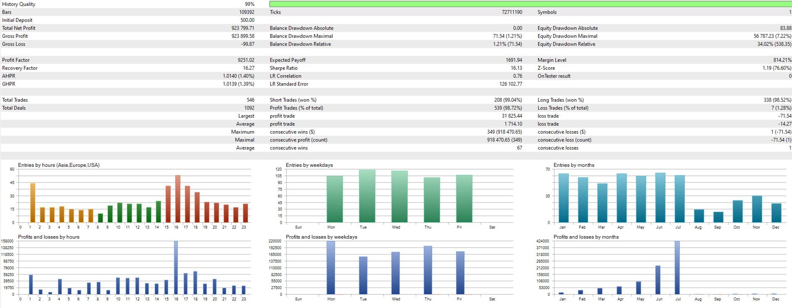Viewport: 792px width, 308px height.
Task: Click the Largest profit trade value
Action: pyautogui.click(x=512, y=116)
